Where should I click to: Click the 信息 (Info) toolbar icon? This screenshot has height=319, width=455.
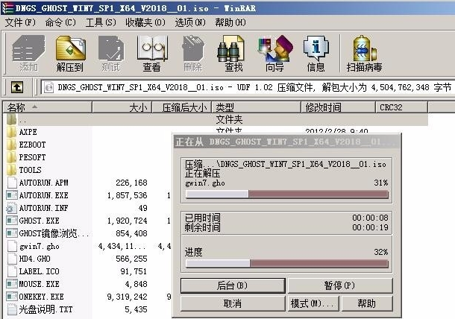(316, 54)
